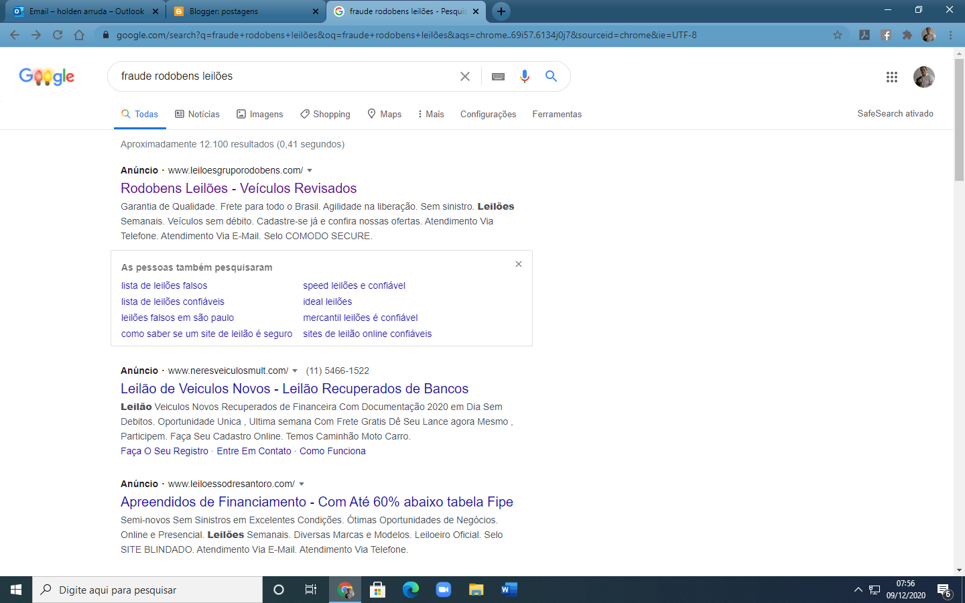Open Microsoft Edge from the taskbar
Viewport: 965px width, 603px height.
(x=410, y=590)
